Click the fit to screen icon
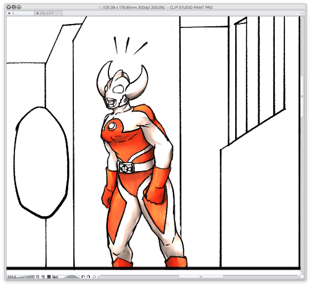This screenshot has height=286, width=311. [x=49, y=277]
